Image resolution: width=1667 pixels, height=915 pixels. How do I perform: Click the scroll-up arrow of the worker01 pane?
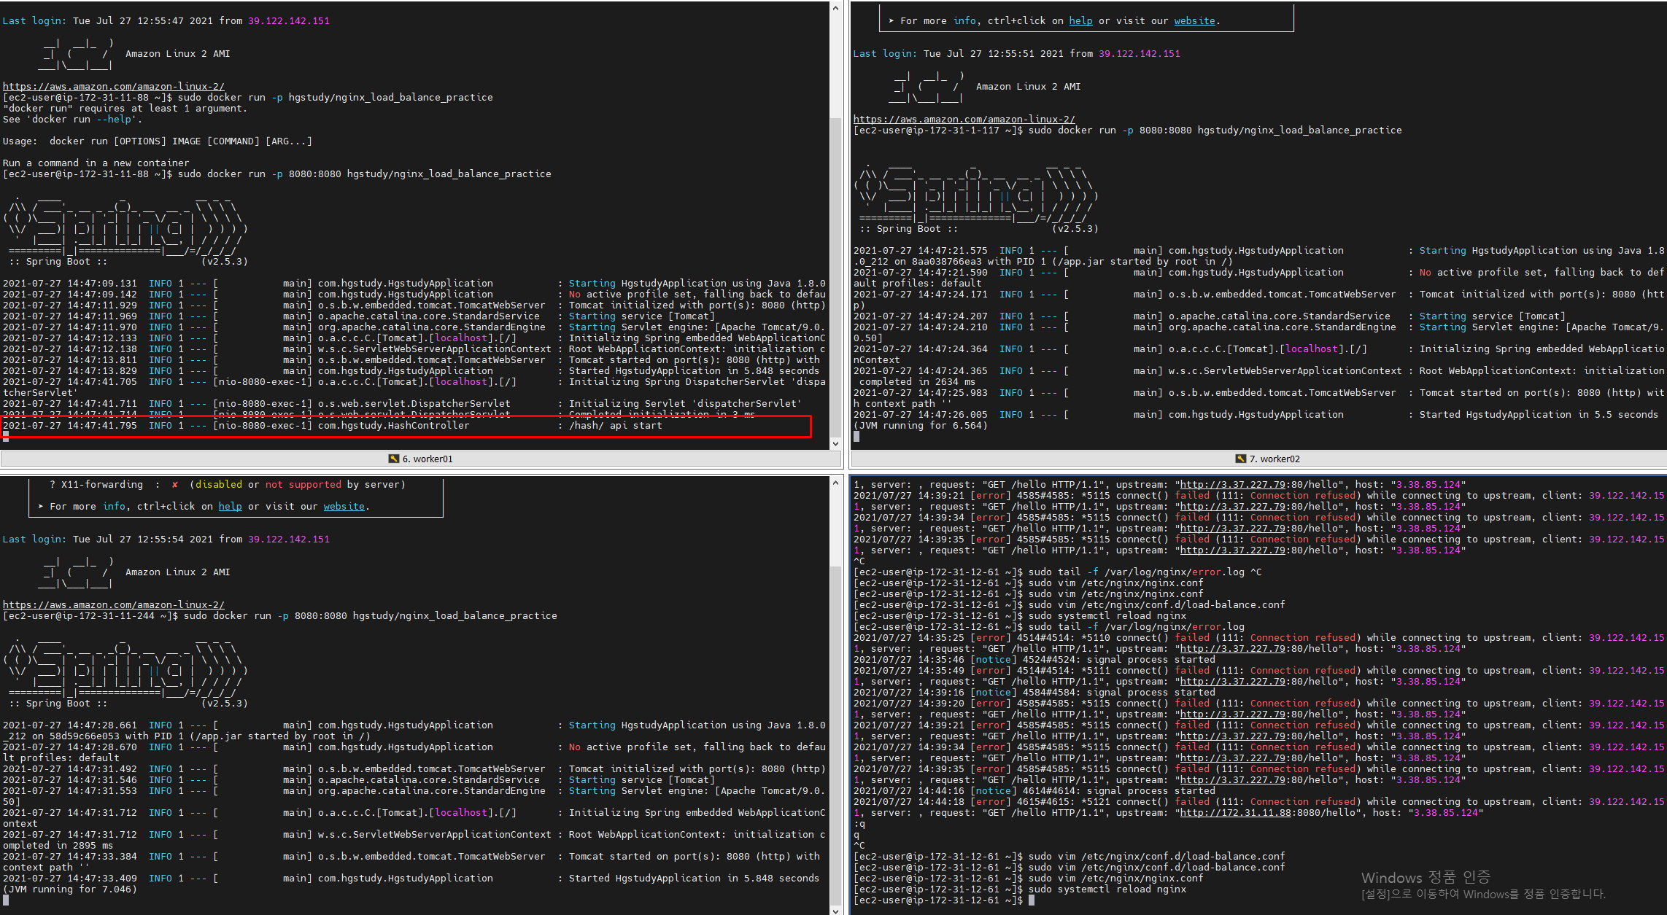pyautogui.click(x=835, y=7)
